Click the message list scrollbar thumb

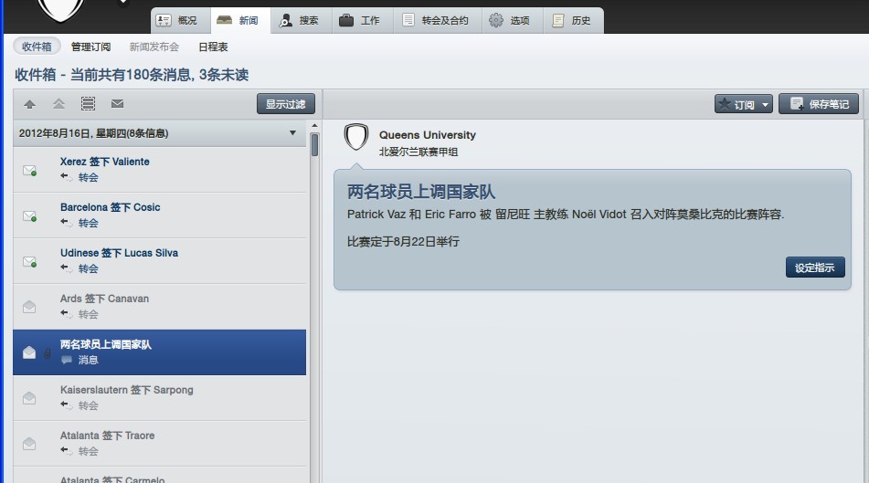click(x=314, y=145)
